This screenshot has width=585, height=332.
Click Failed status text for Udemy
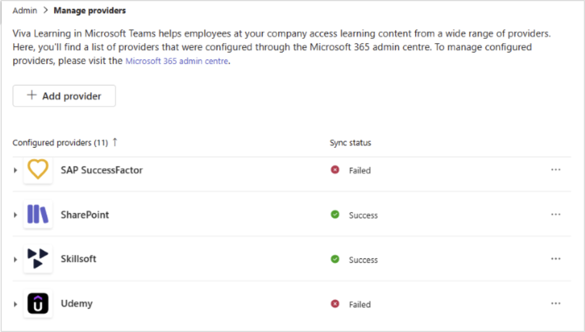point(359,304)
